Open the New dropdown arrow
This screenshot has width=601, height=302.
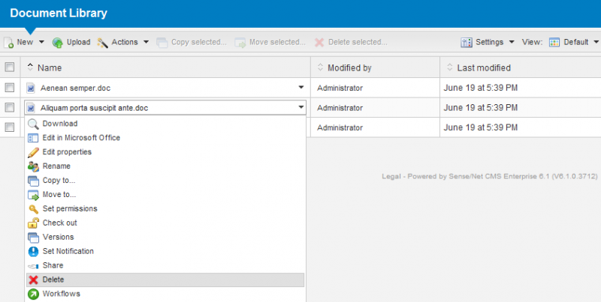point(42,42)
